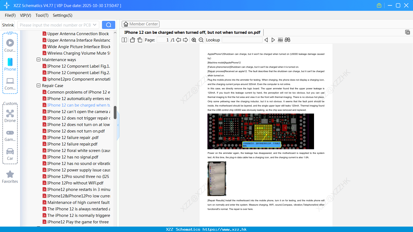
Task: Rotate the page clockwise
Action: pos(140,40)
